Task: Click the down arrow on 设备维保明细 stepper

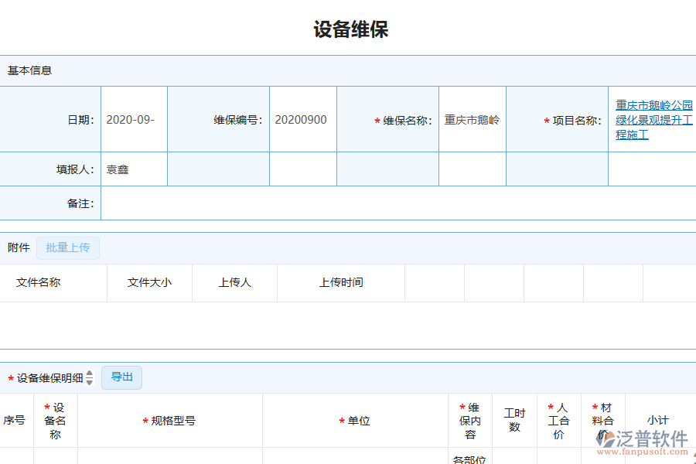Action: [x=90, y=380]
